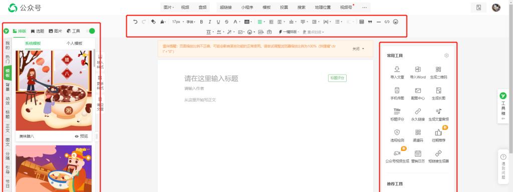This screenshot has height=192, width=513.
Task: Insert emoji via smiley icon on first toolbar row
Action: [x=396, y=22]
